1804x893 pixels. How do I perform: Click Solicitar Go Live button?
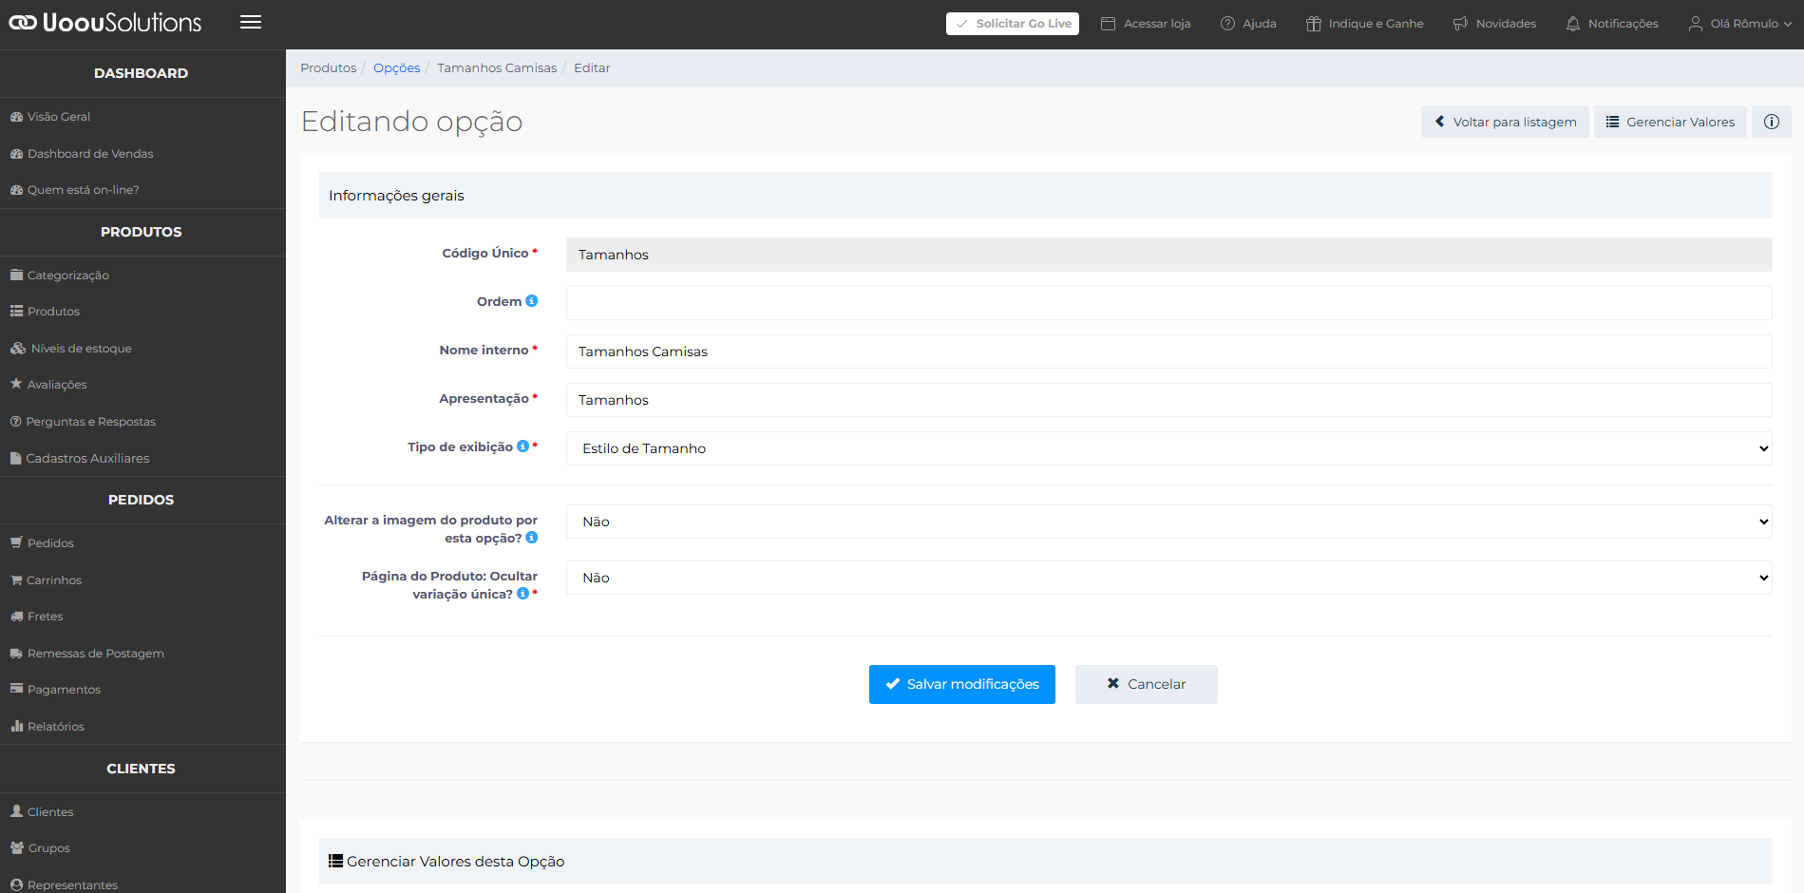pos(1013,24)
